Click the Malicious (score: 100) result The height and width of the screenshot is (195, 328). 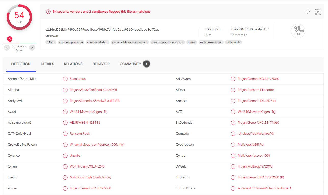tap(254, 156)
